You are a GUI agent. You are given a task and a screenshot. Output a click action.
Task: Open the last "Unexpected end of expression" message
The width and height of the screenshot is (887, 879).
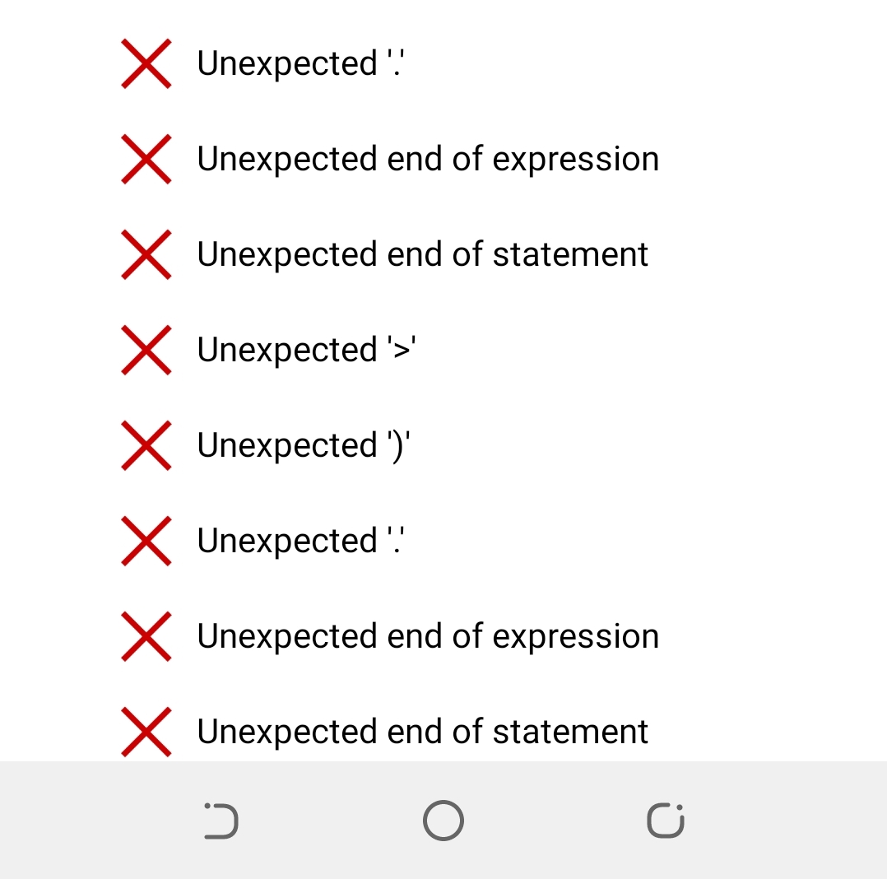pyautogui.click(x=428, y=637)
